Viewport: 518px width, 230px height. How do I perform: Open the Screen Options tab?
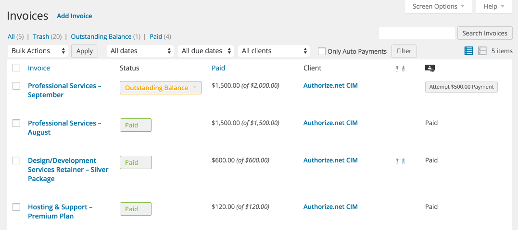pos(438,7)
